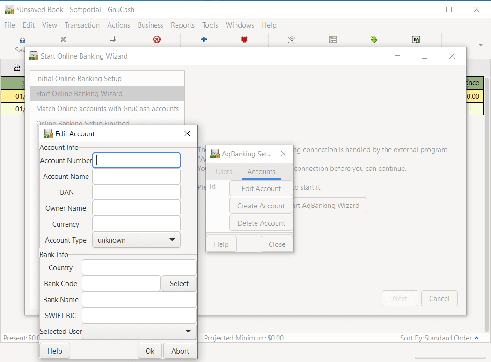The height and width of the screenshot is (362, 491).
Task: Click the red Cancel transaction icon
Action: (x=244, y=39)
